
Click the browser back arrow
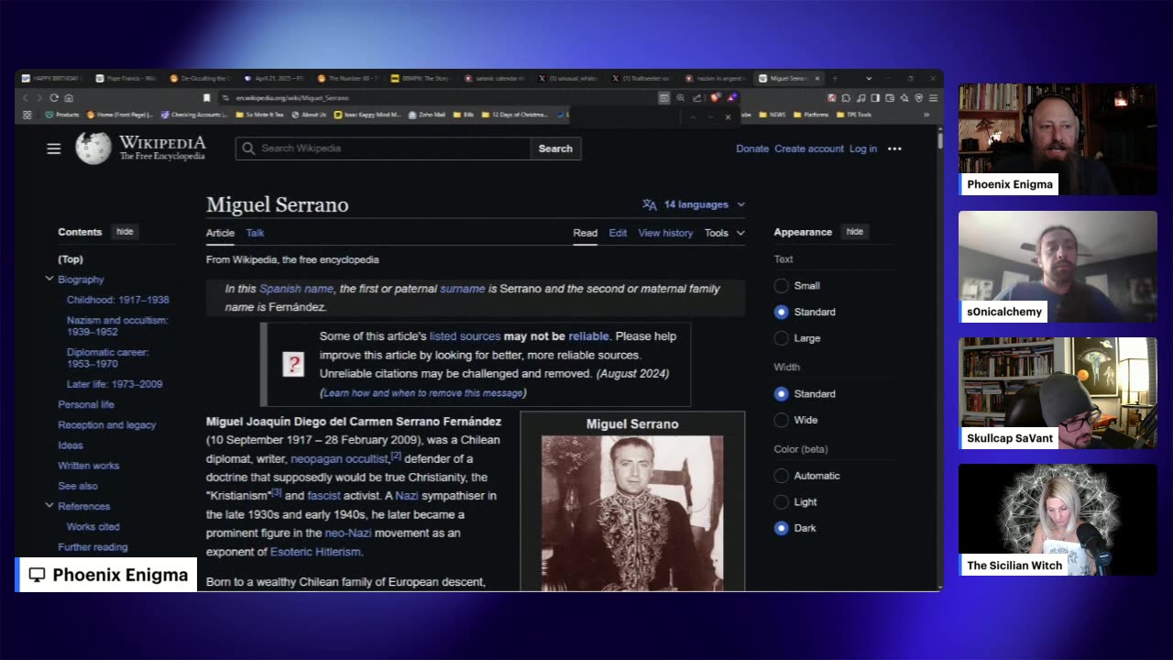tap(26, 98)
